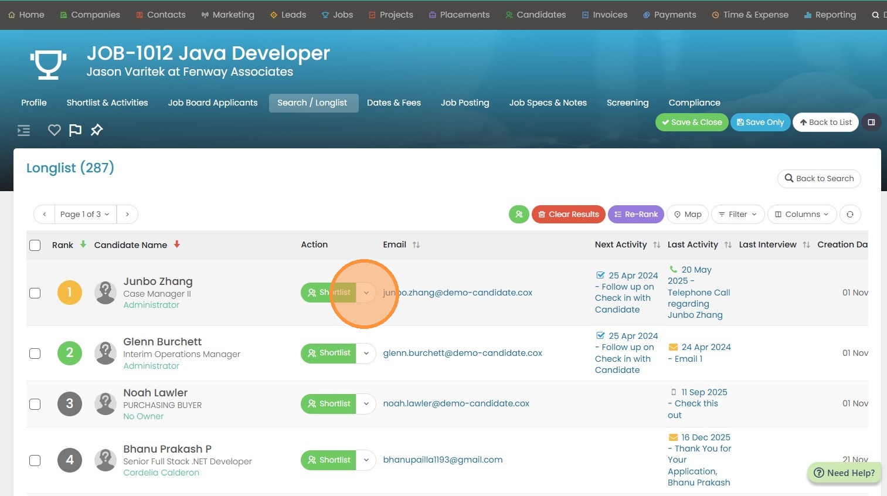Click the Save & Close button
Screen dimensions: 887x496
point(692,123)
